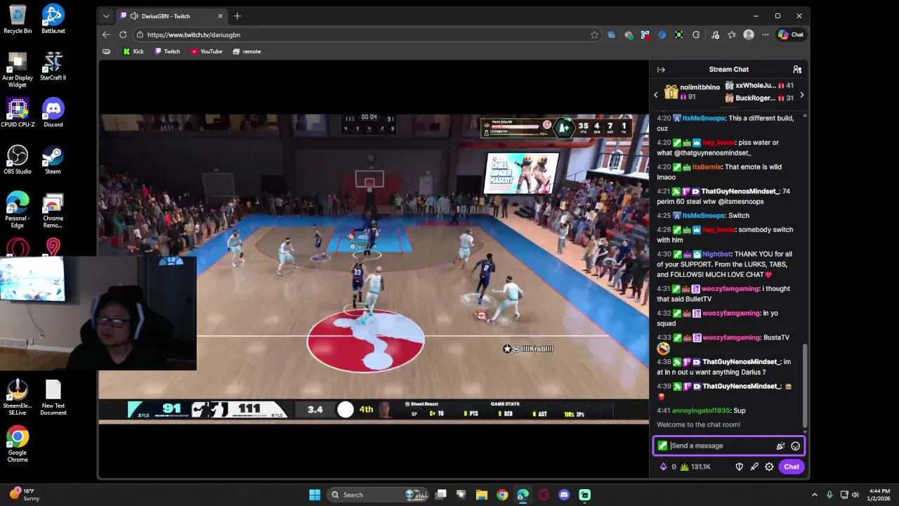The image size is (899, 506).
Task: Select the Recycle Bin desktop icon
Action: click(x=18, y=19)
